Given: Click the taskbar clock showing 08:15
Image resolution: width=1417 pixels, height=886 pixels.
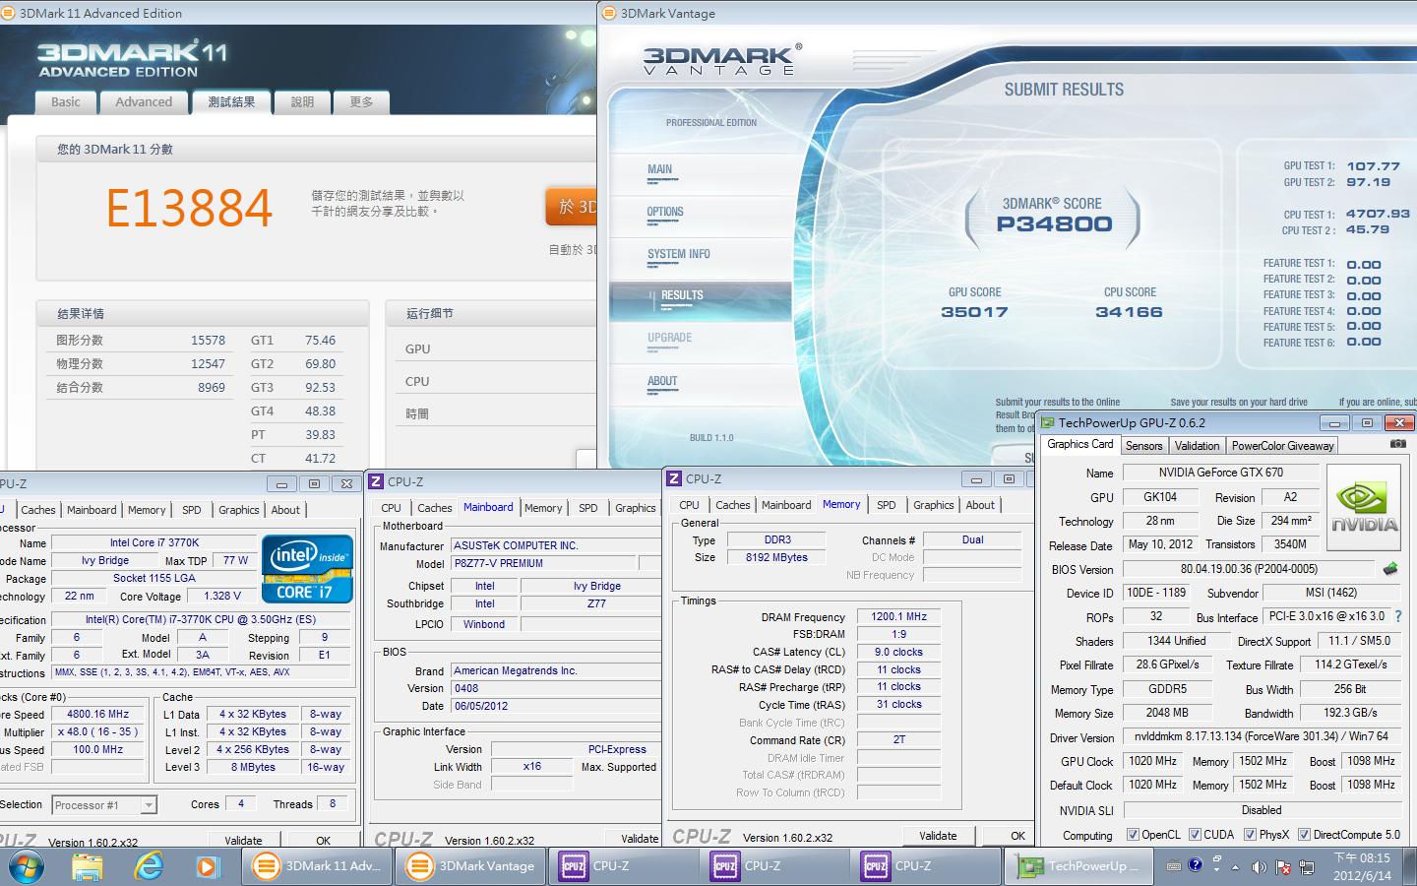Looking at the screenshot, I should pos(1362,866).
